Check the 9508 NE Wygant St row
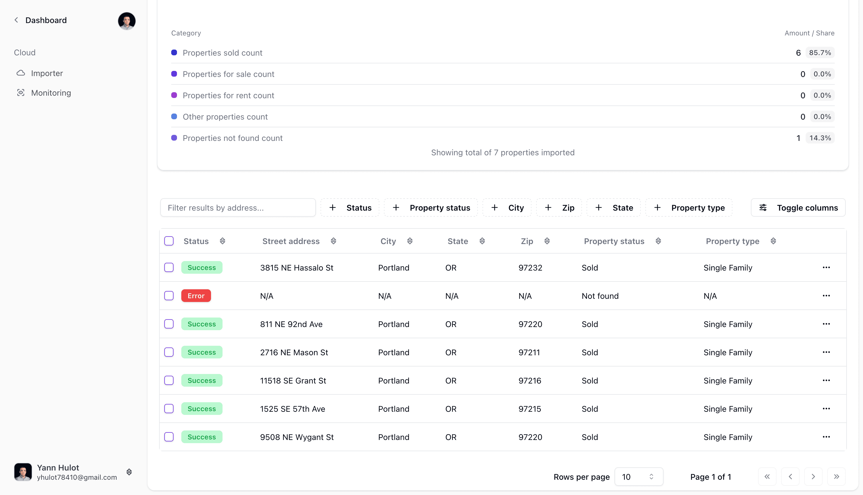Viewport: 863px width, 495px height. pos(169,437)
